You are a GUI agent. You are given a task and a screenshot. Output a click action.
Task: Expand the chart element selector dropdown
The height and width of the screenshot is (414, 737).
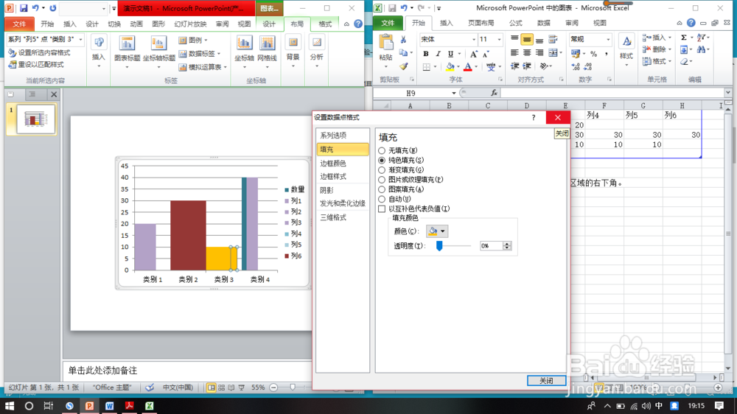tap(80, 40)
